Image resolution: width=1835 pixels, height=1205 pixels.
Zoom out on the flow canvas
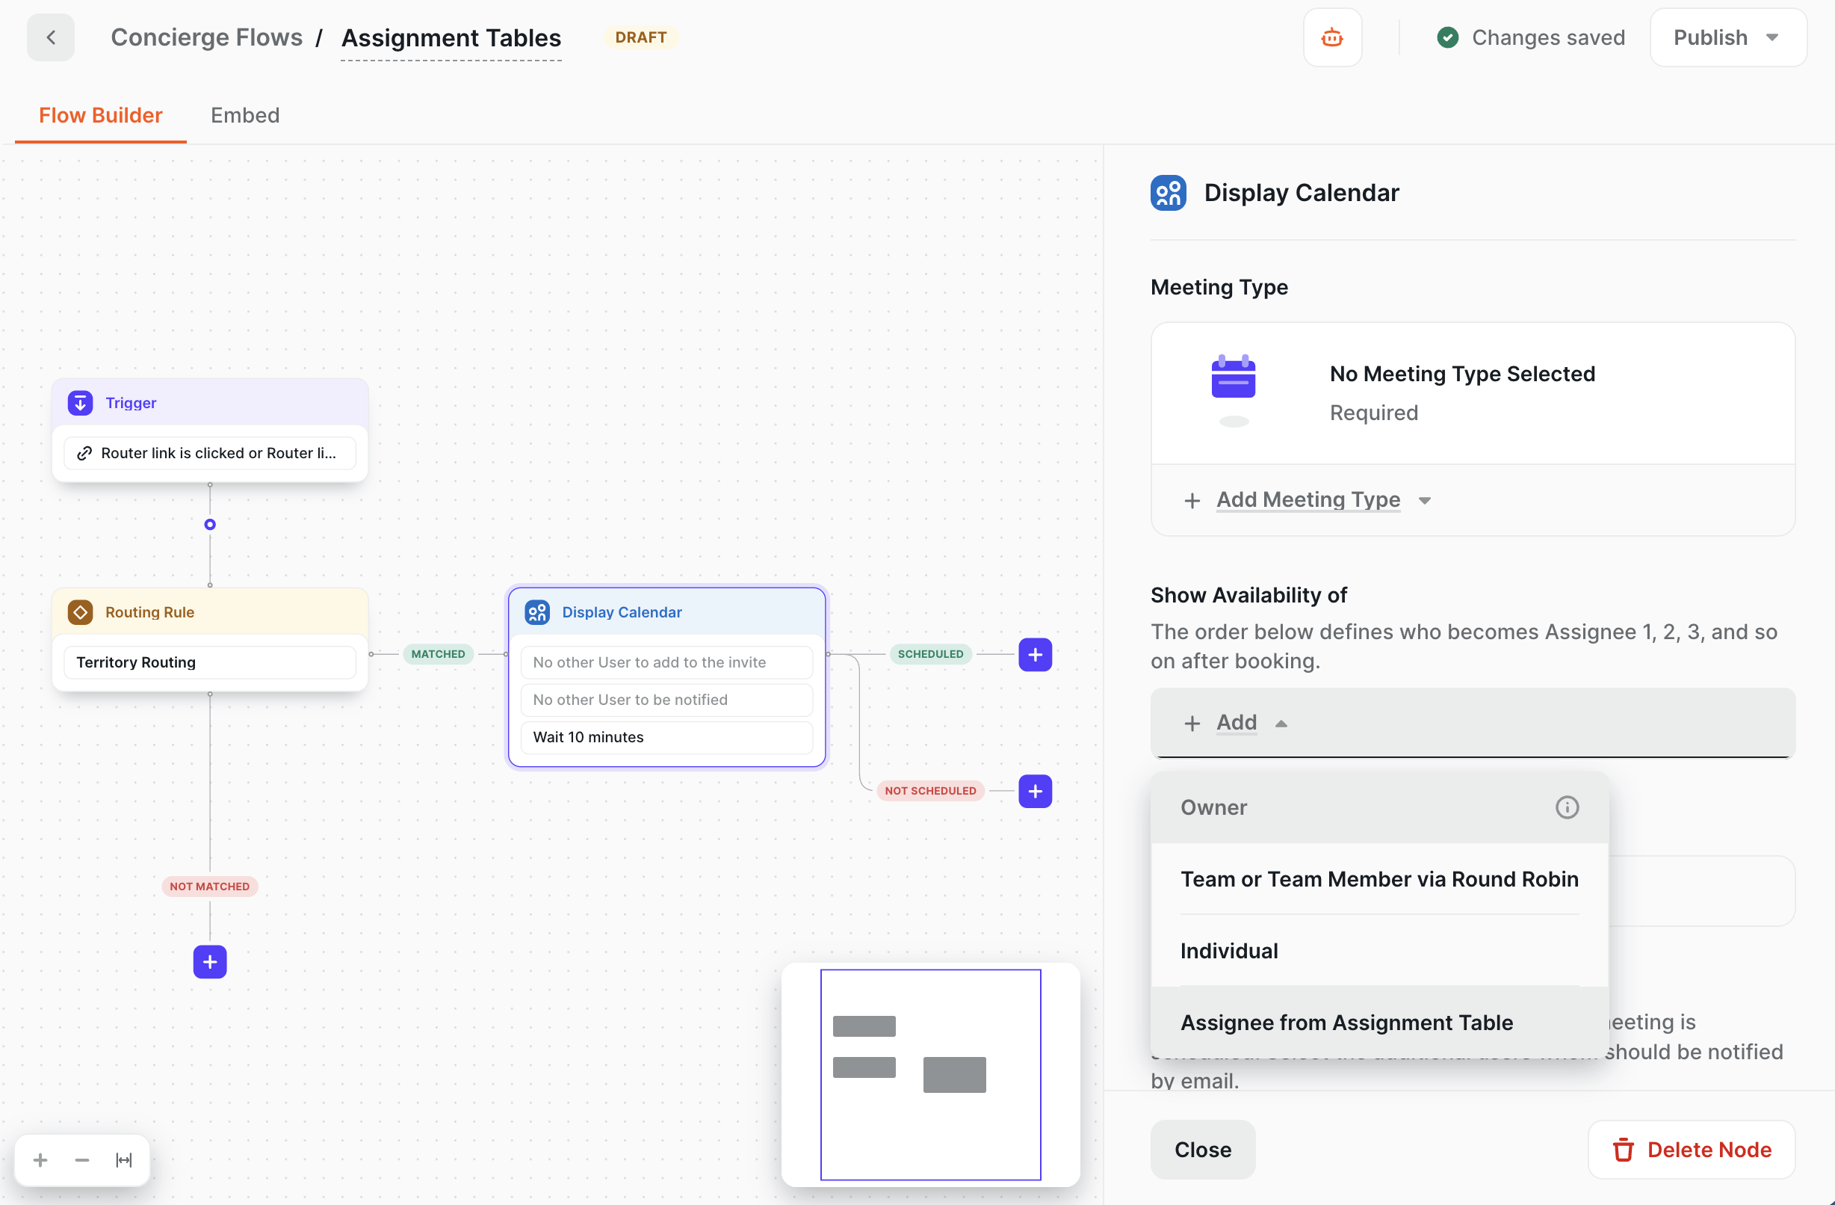[x=82, y=1159]
